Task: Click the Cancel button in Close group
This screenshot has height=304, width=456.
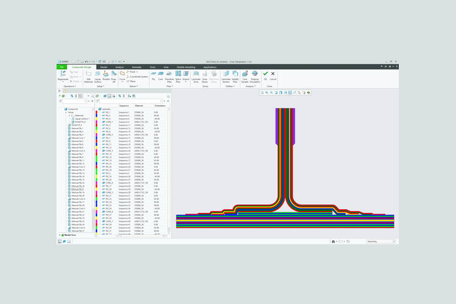Action: [x=273, y=75]
